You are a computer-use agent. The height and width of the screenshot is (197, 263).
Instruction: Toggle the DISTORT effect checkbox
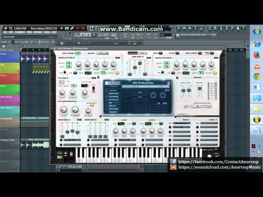(106, 94)
